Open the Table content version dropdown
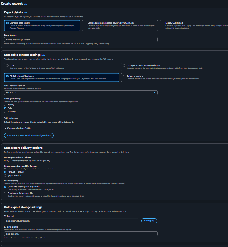The height and width of the screenshot is (247, 228). [81, 93]
